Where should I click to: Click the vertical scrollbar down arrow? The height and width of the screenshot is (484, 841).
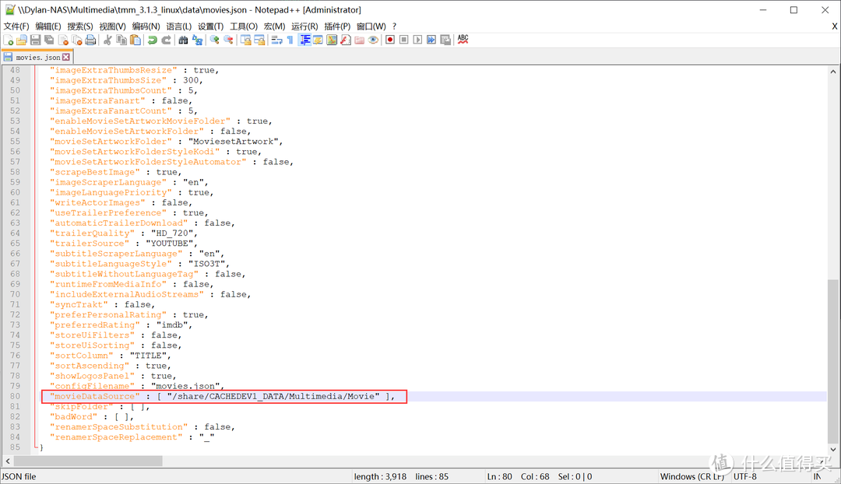(833, 450)
